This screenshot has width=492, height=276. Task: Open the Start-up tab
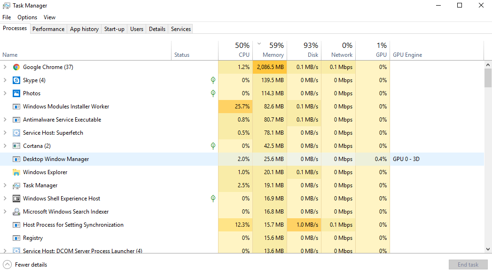point(114,29)
